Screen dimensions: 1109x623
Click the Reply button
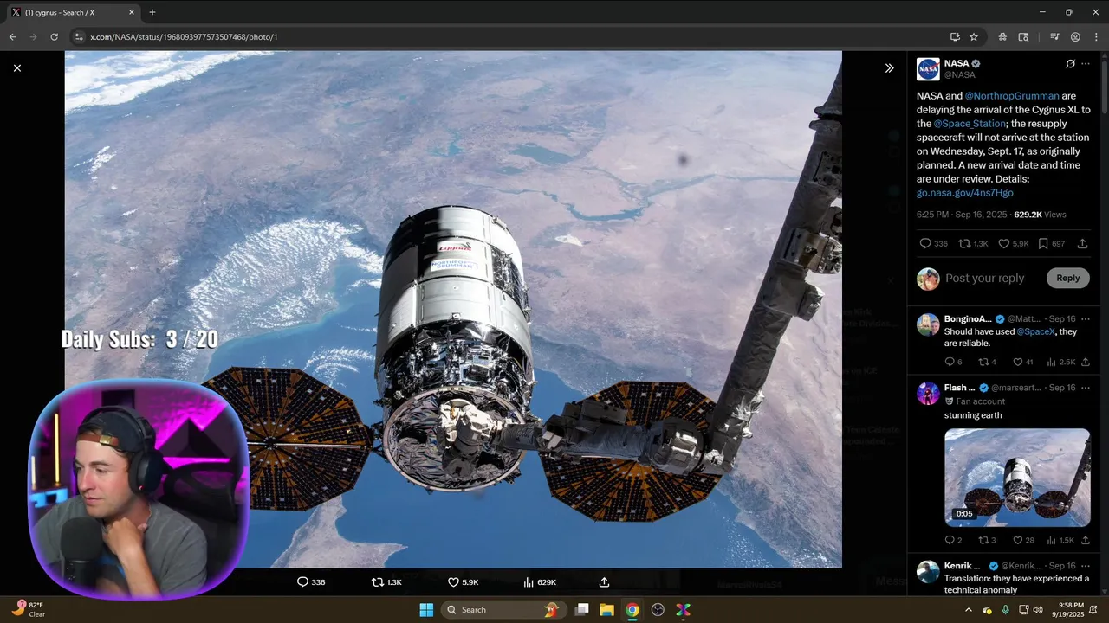tap(1067, 278)
